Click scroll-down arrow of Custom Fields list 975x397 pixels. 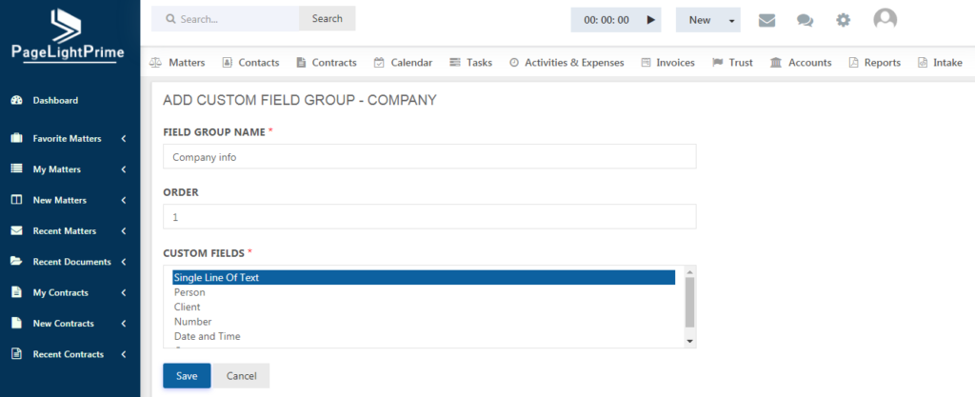click(689, 342)
